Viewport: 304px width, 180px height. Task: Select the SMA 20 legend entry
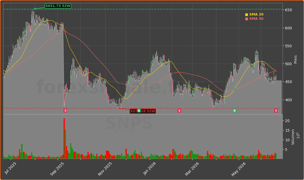coord(254,14)
